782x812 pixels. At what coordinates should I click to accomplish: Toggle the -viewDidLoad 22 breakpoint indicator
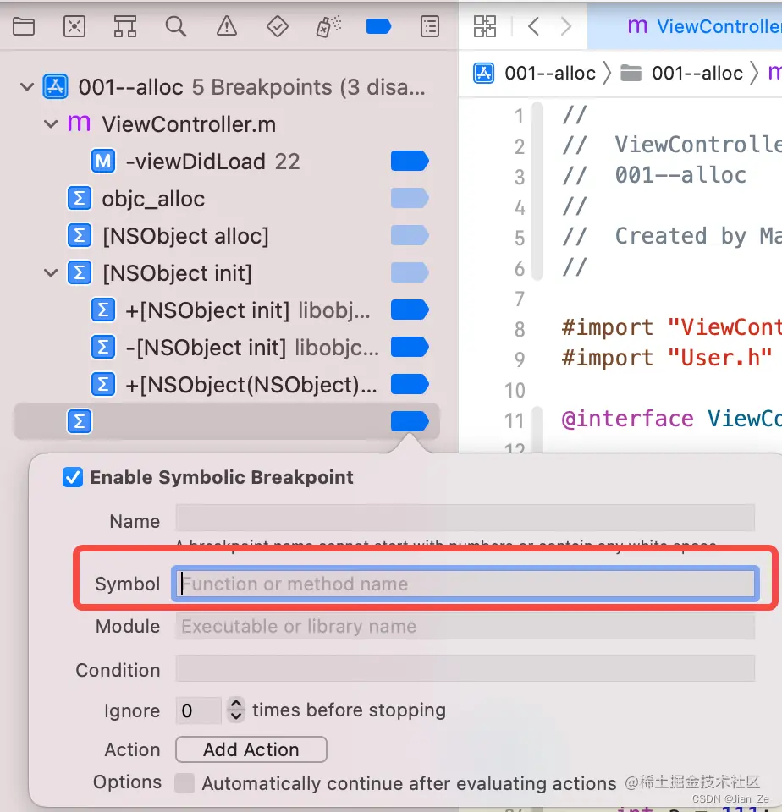(410, 161)
